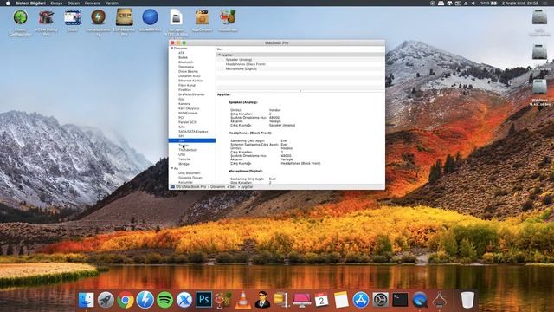
Task: Click OS's MacBook Pro in path bar
Action: 190,186
